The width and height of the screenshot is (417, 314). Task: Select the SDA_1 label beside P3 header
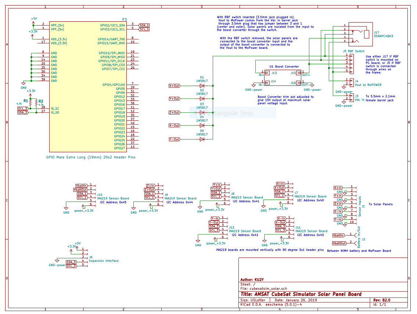(144, 25)
